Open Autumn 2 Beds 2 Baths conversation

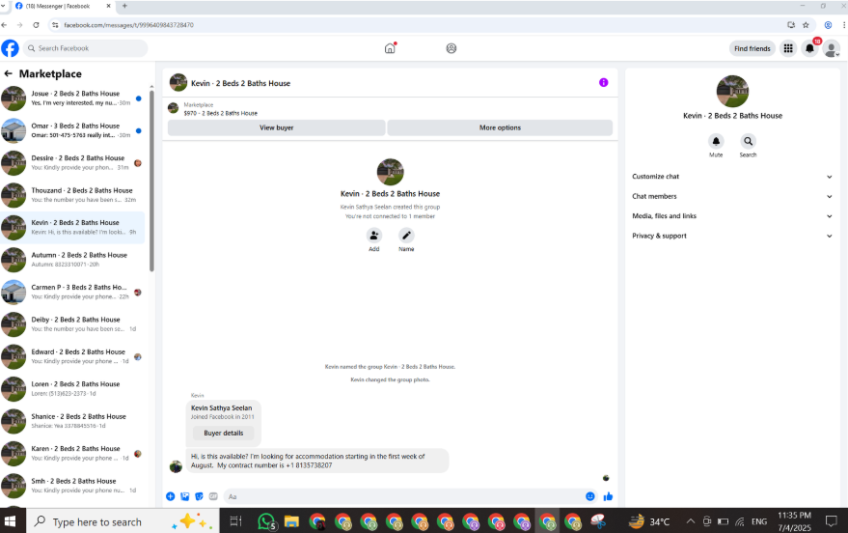pyautogui.click(x=72, y=260)
